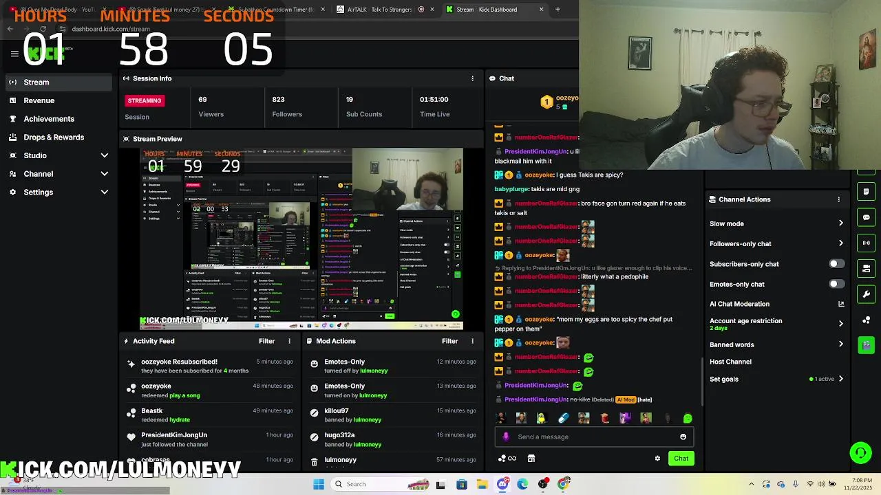Screen dimensions: 881x495
Task: Open Channel Actions three-dot menu
Action: (x=838, y=199)
